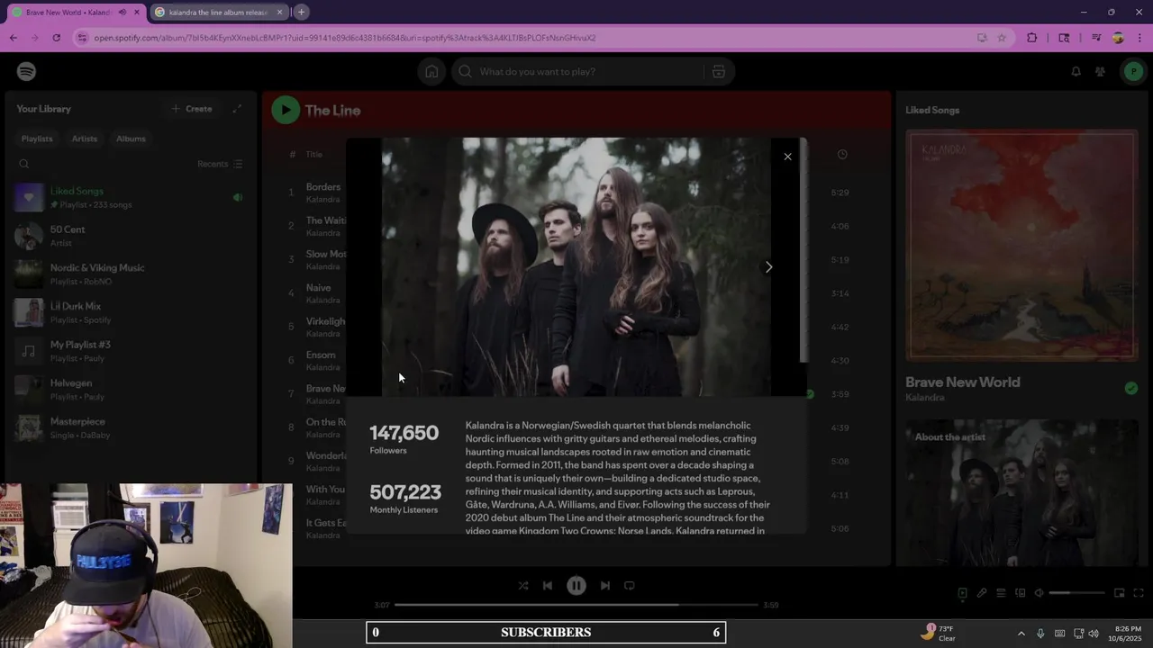The image size is (1153, 648).
Task: Open the green P profile menu
Action: coord(1132,72)
